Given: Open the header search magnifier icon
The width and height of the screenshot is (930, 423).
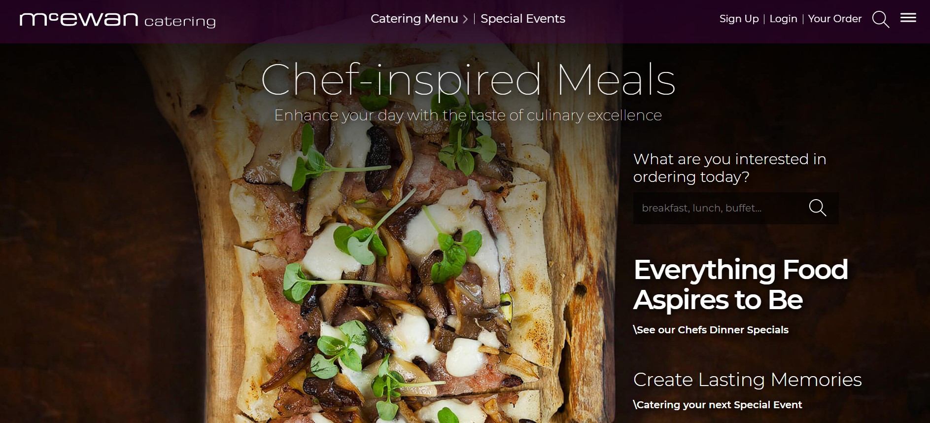Looking at the screenshot, I should 880,19.
